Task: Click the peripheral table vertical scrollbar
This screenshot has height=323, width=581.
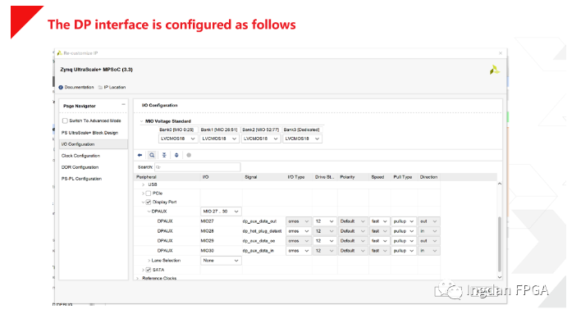Action: [499, 244]
